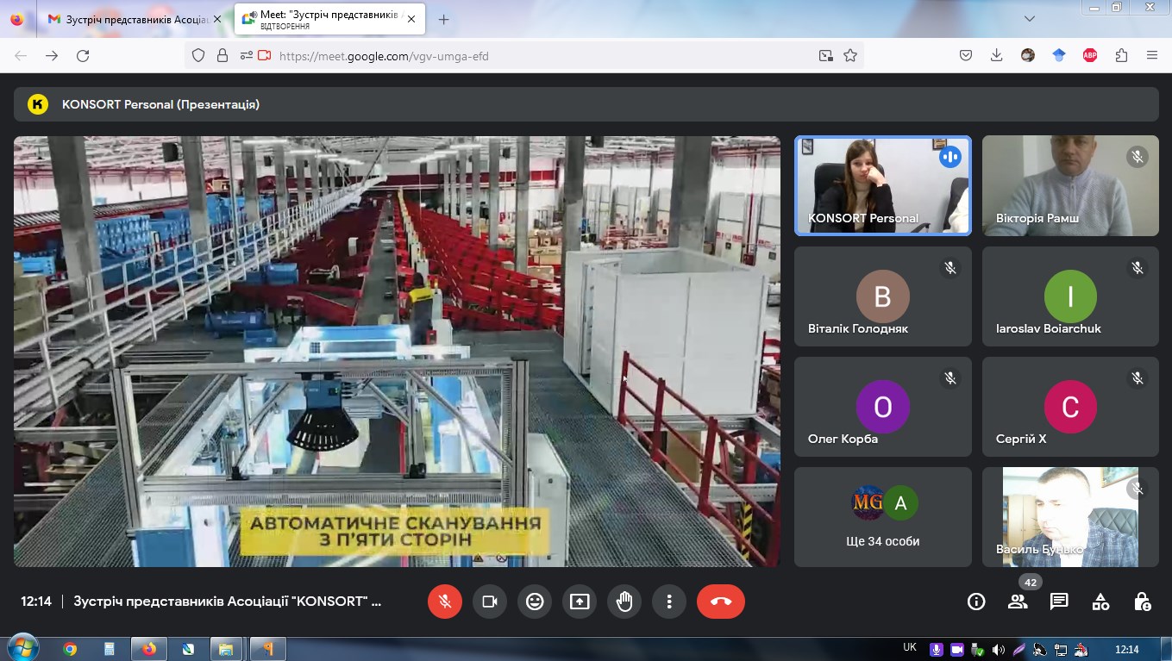Screen dimensions: 1172x661
Task: Select Віталік Голодняк participant tile
Action: (883, 296)
